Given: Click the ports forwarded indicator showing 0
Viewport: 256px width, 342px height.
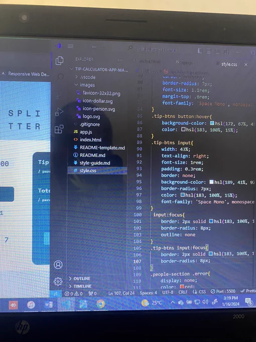Looking at the screenshot, I should tap(92, 294).
